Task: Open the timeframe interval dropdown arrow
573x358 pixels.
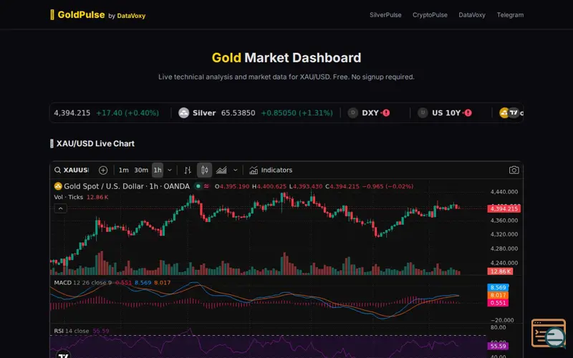Action: point(170,170)
